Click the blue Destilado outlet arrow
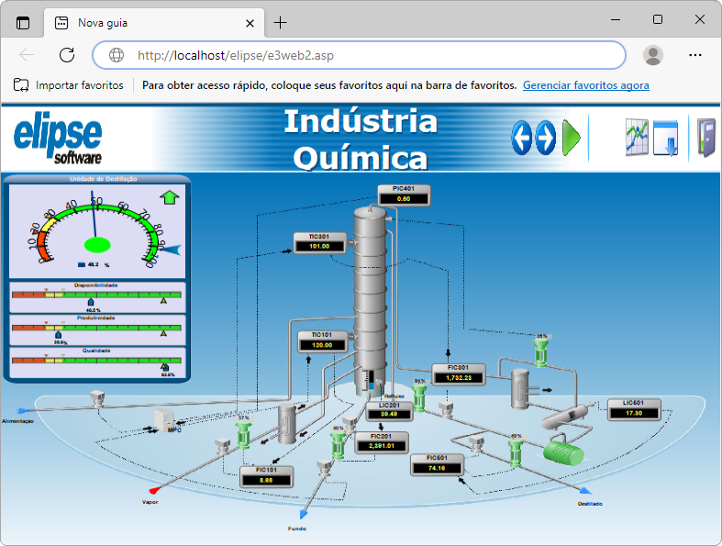This screenshot has height=546, width=722. pyautogui.click(x=585, y=490)
